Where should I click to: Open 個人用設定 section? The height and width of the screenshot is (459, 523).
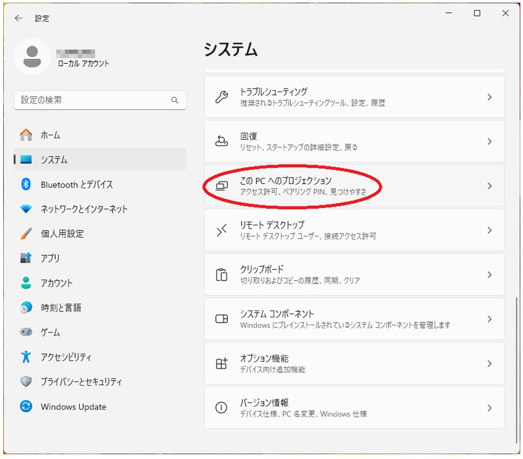[x=100, y=233]
